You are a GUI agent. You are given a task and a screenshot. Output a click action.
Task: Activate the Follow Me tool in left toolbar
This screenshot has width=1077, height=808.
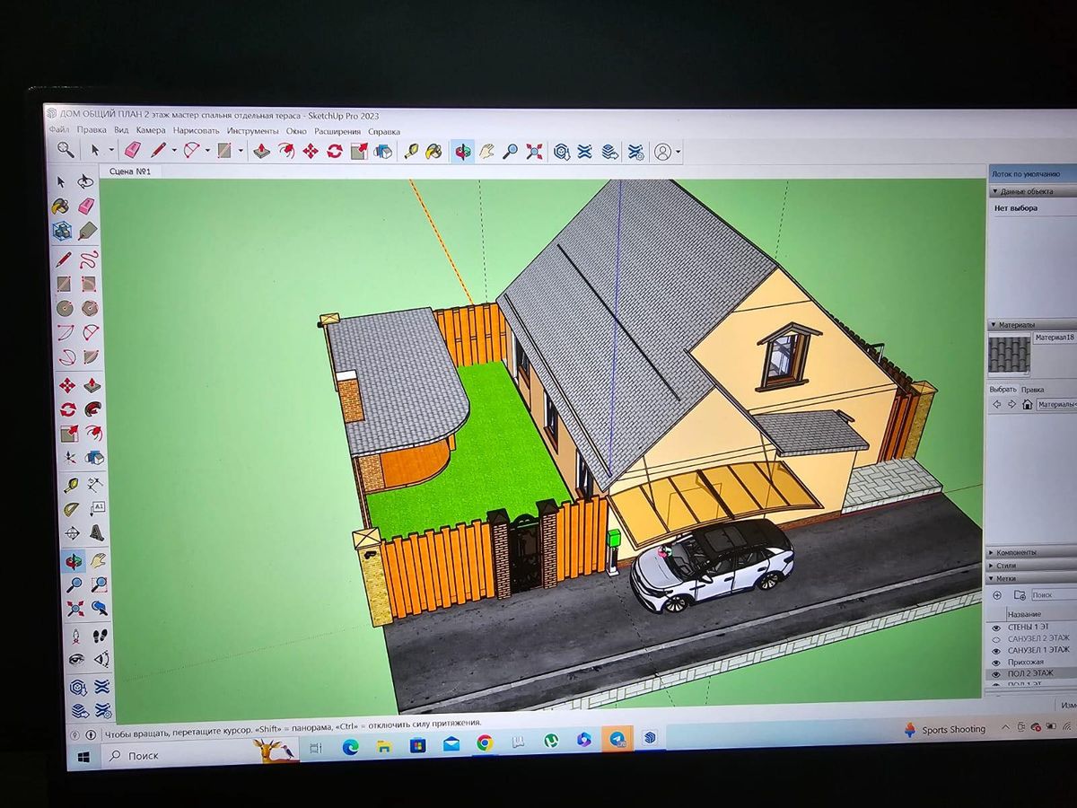[92, 409]
